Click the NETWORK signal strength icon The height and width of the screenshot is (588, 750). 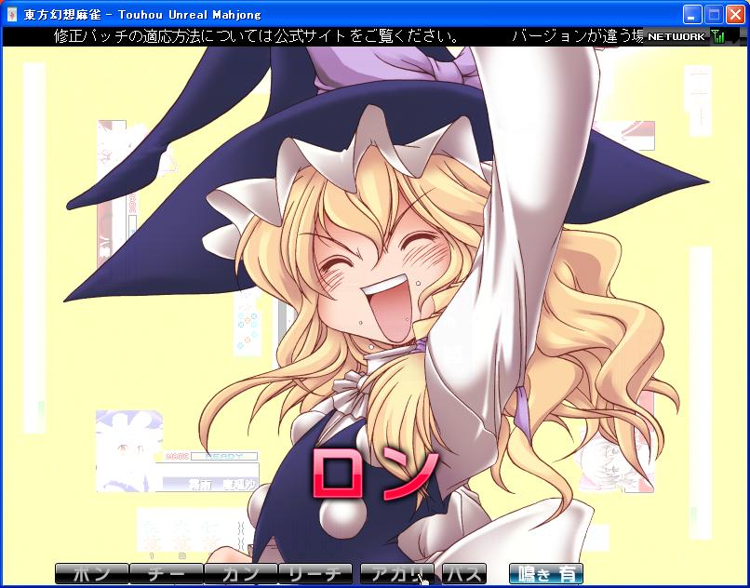click(x=718, y=36)
